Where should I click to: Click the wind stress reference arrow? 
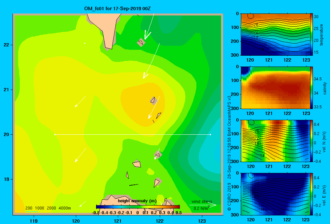[203, 205]
